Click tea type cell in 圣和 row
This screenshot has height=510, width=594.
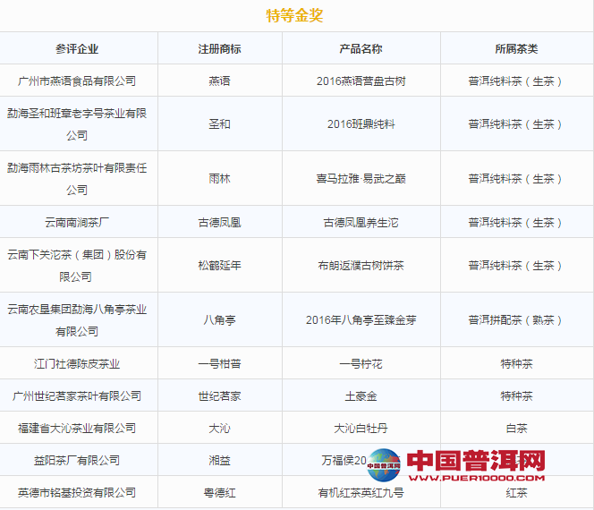coord(516,123)
